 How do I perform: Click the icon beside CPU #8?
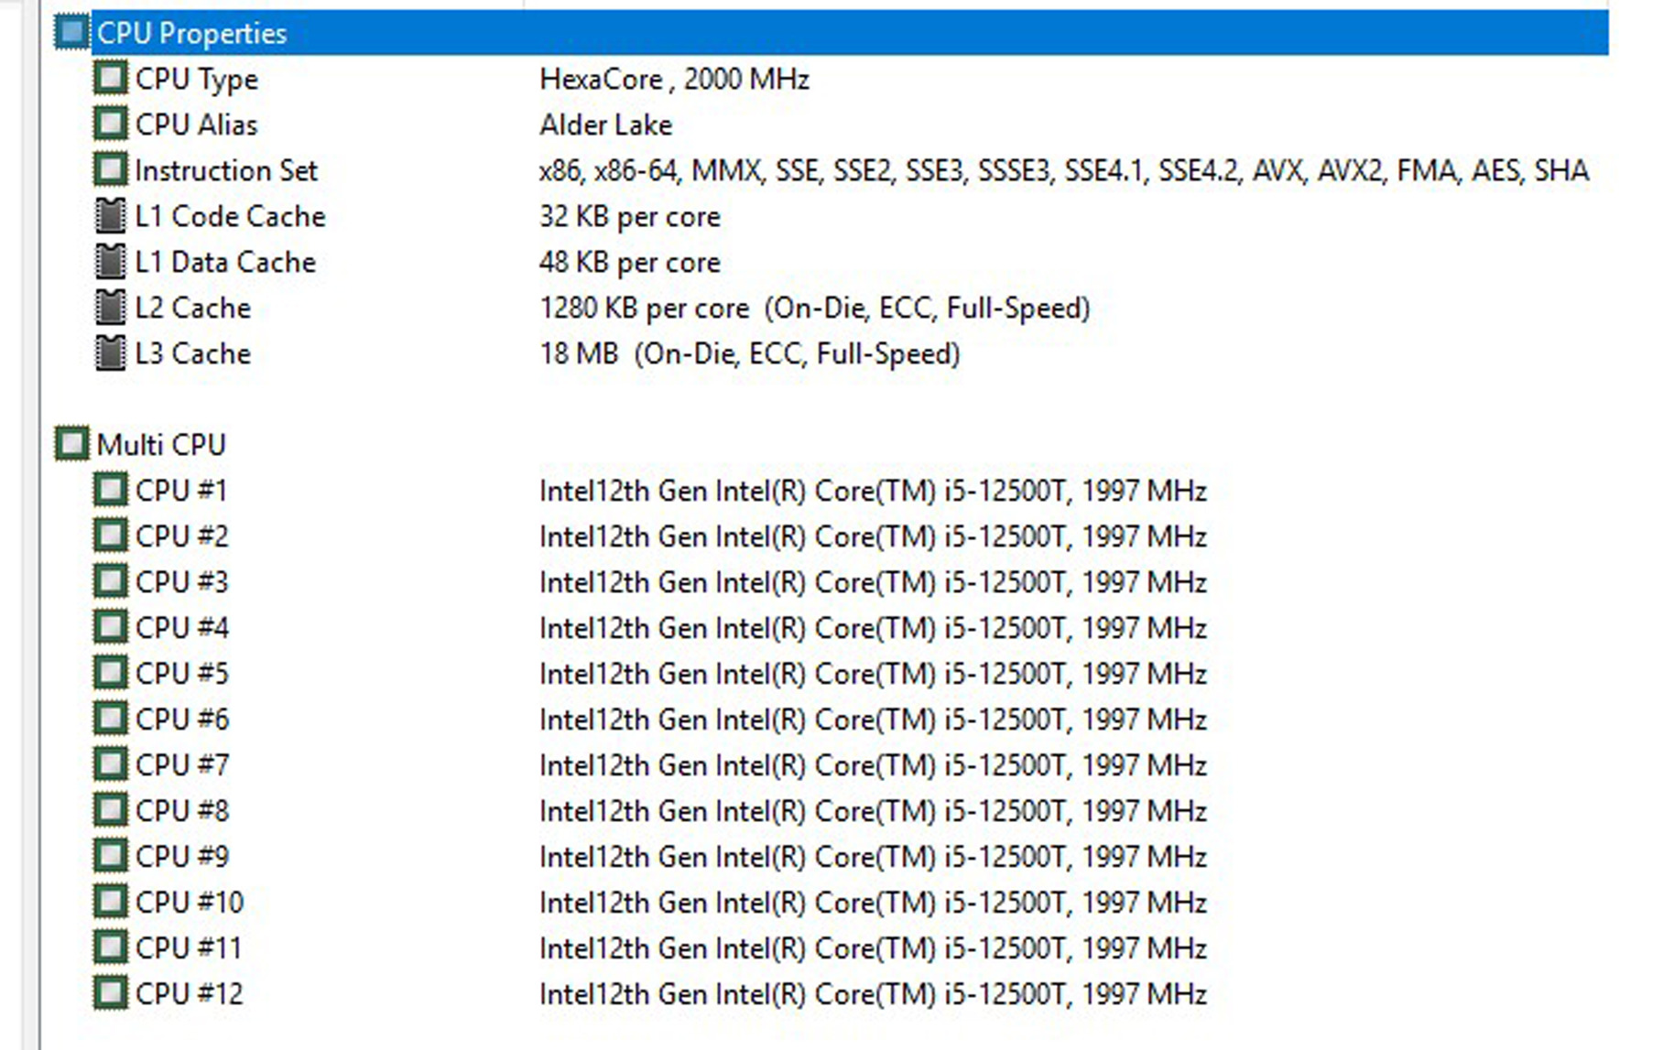click(x=111, y=811)
